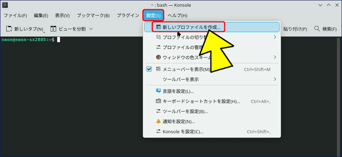Click the keyboard shortcuts icon
342x157 pixels.
pos(159,101)
